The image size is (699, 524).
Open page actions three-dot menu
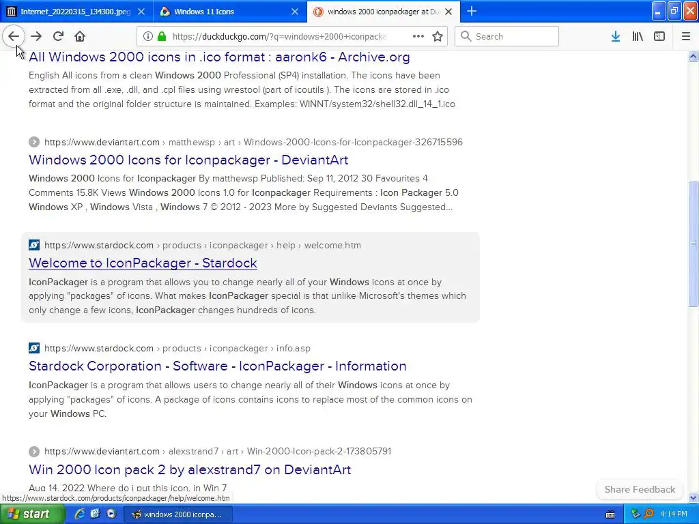(x=418, y=36)
